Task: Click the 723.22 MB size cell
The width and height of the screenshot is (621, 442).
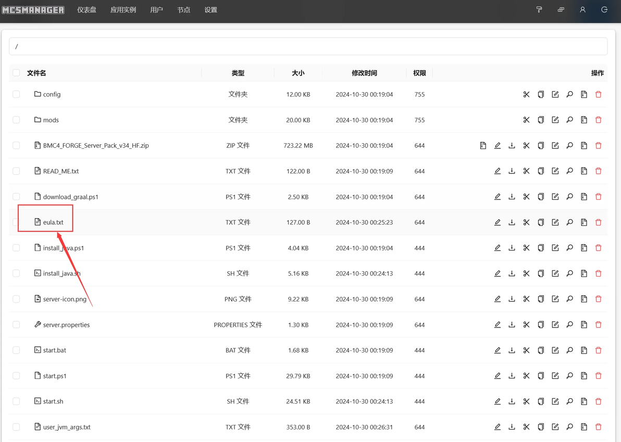Action: [298, 146]
